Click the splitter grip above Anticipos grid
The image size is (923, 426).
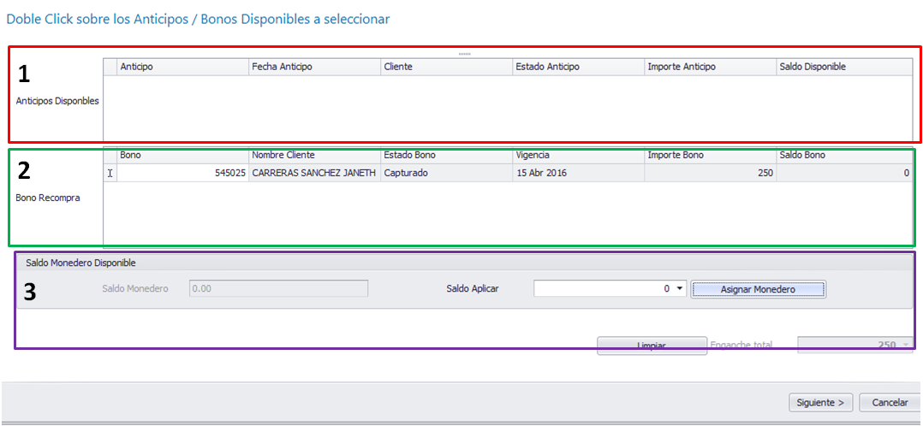pos(464,54)
